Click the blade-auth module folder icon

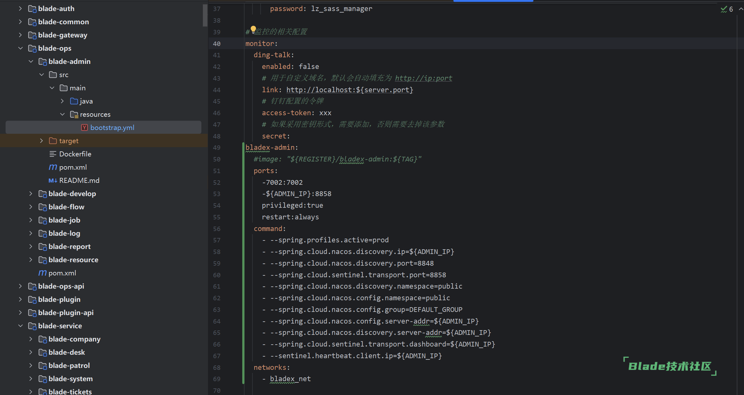(x=32, y=9)
